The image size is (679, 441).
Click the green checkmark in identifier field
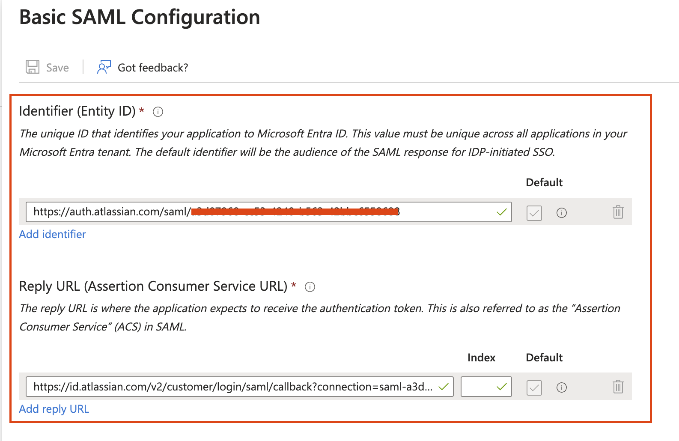[502, 212]
